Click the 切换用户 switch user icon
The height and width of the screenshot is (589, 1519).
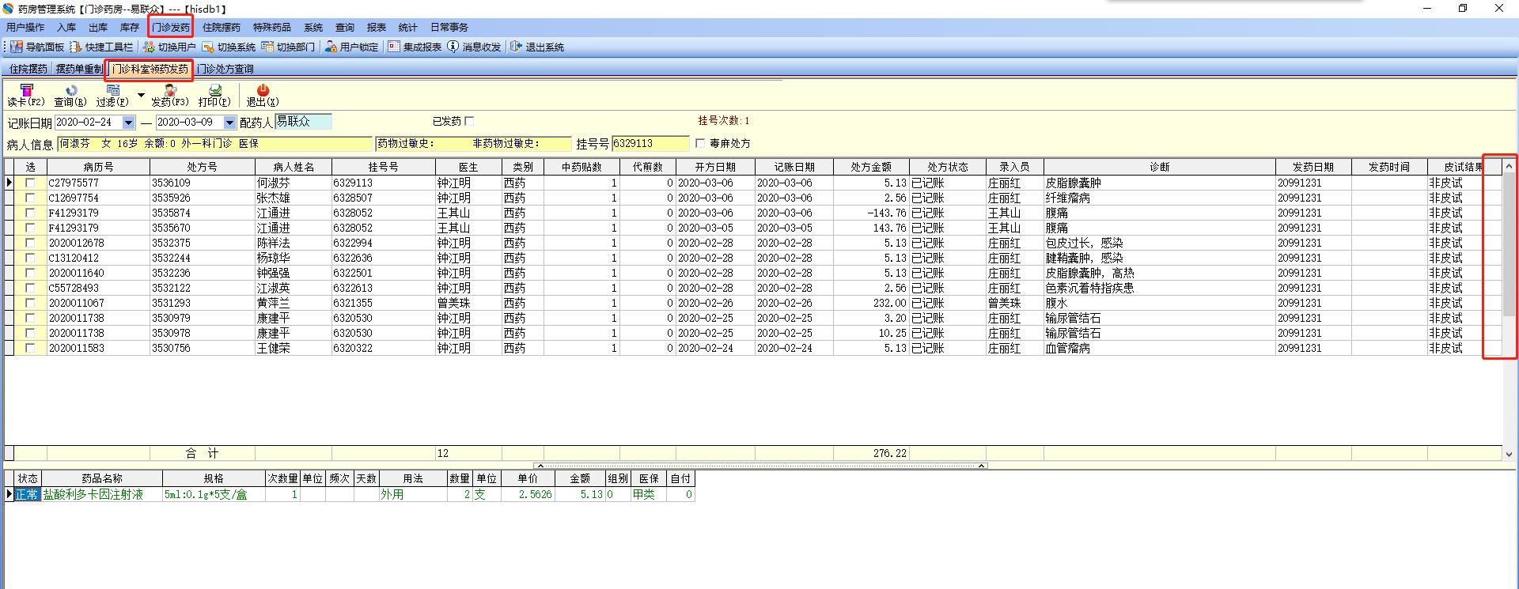149,47
